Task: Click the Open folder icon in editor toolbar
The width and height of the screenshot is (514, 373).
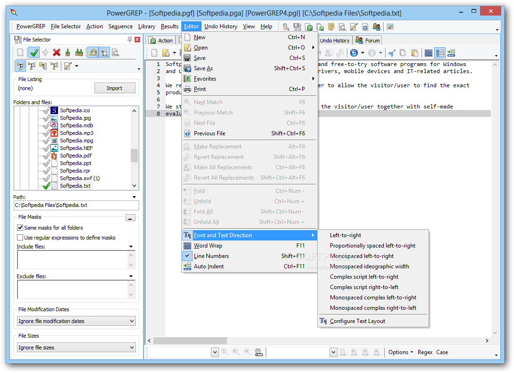Action: (x=166, y=53)
